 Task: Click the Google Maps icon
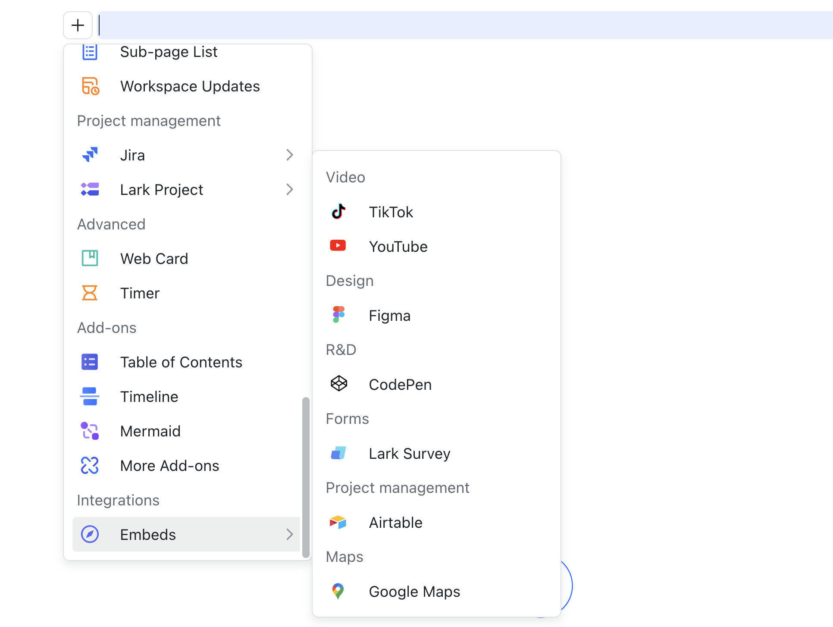338,591
